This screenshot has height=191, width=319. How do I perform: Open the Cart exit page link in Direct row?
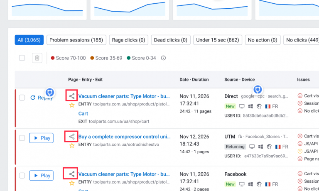tap(83, 113)
